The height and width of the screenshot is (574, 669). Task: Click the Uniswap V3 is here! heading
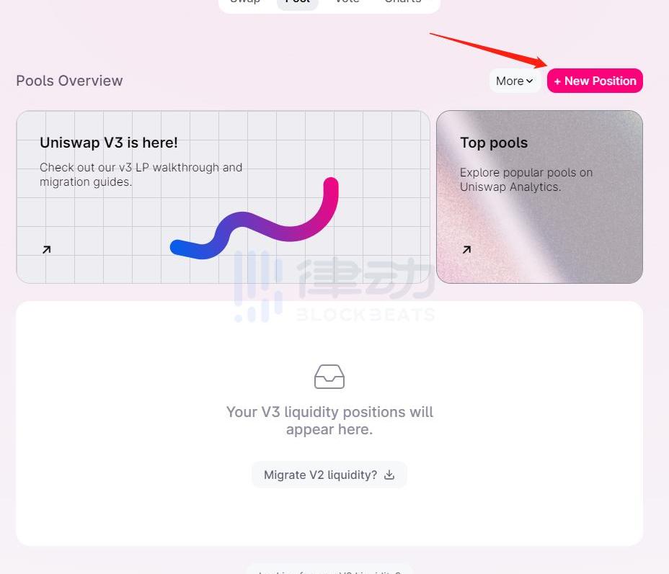(109, 143)
